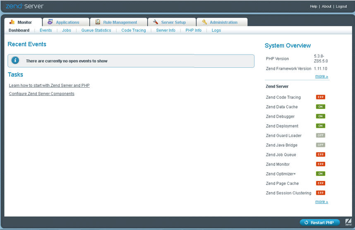
Task: Click the Applications tab icon
Action: (x=50, y=22)
